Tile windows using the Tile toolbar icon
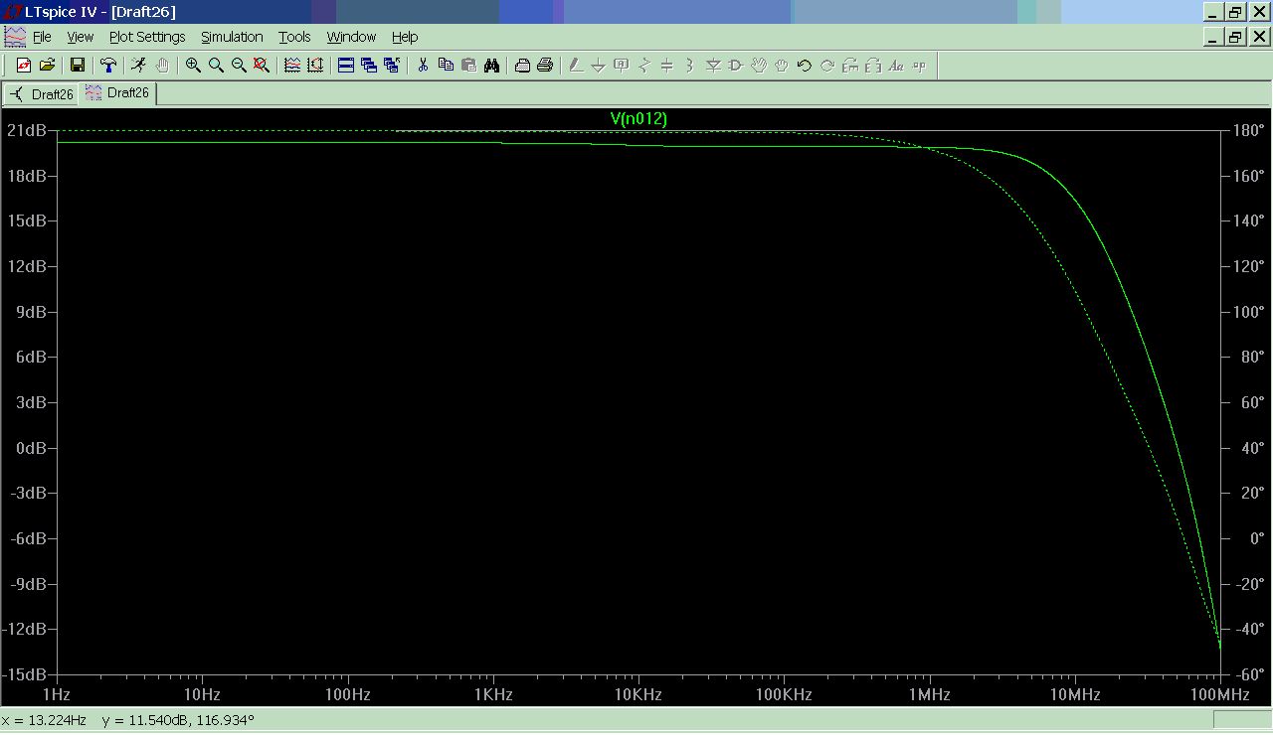 (346, 66)
